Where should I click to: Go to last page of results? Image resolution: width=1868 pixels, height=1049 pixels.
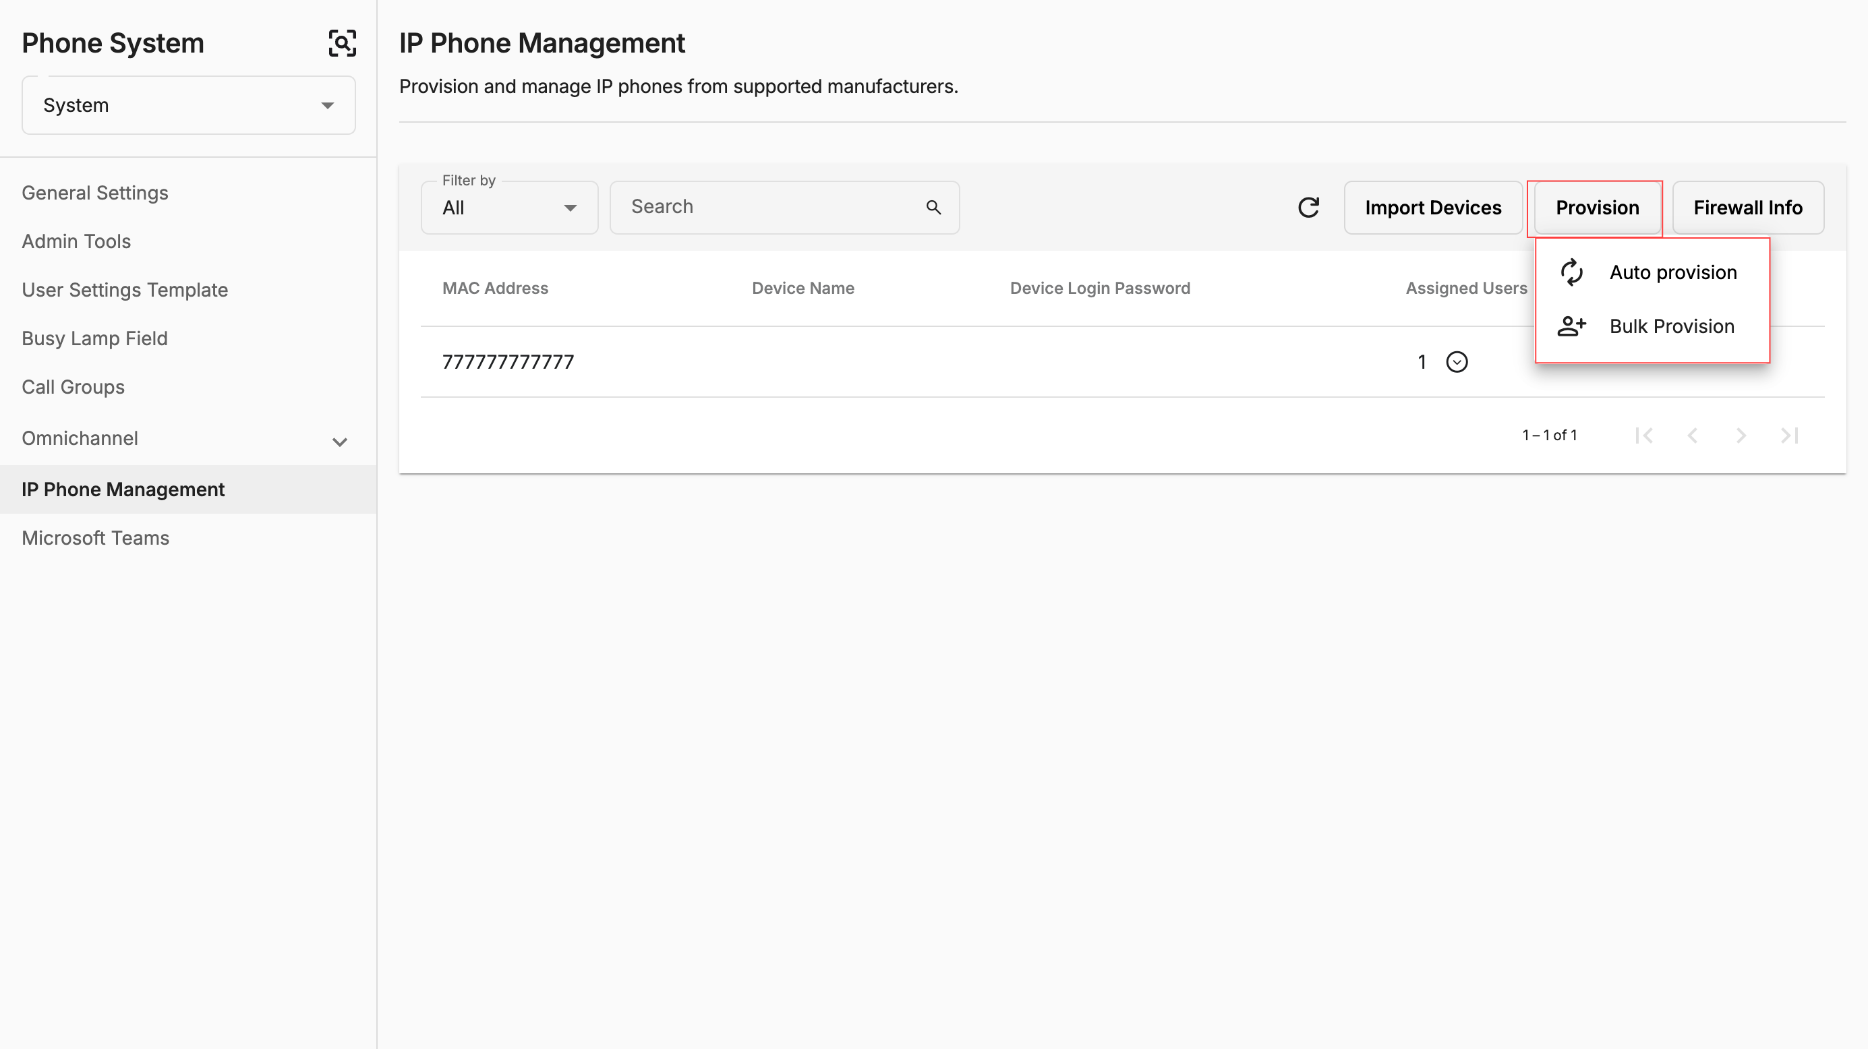coord(1789,435)
